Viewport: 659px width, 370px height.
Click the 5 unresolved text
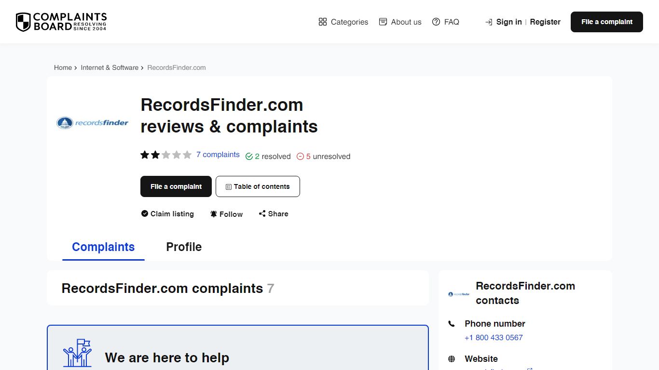[x=328, y=157]
